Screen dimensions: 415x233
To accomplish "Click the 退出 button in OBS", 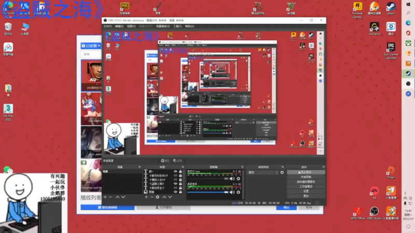I will [306, 196].
